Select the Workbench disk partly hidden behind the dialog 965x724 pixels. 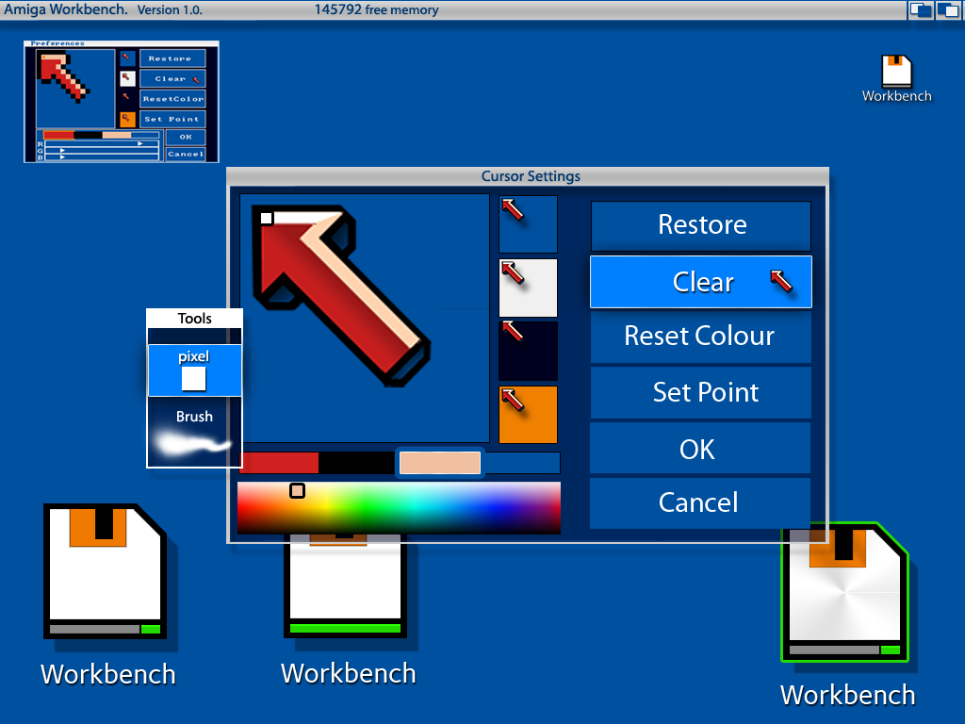pyautogui.click(x=345, y=584)
